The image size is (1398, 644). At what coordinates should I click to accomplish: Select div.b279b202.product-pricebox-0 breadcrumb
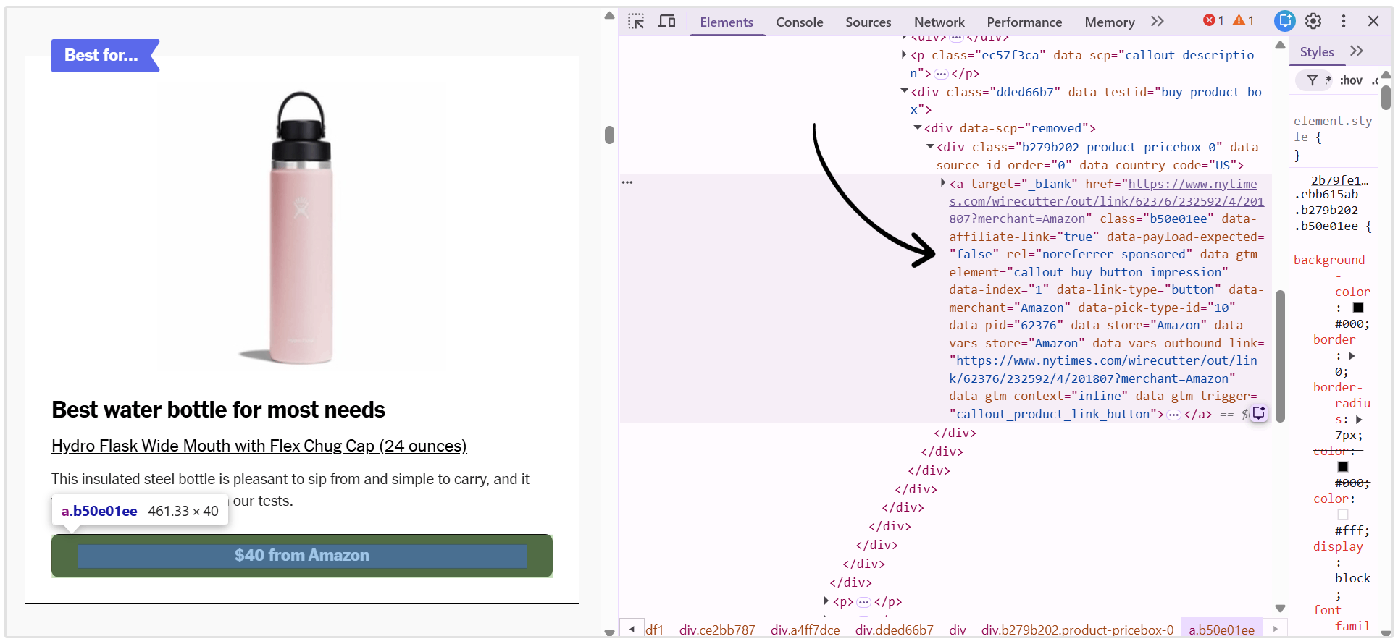point(1077,630)
